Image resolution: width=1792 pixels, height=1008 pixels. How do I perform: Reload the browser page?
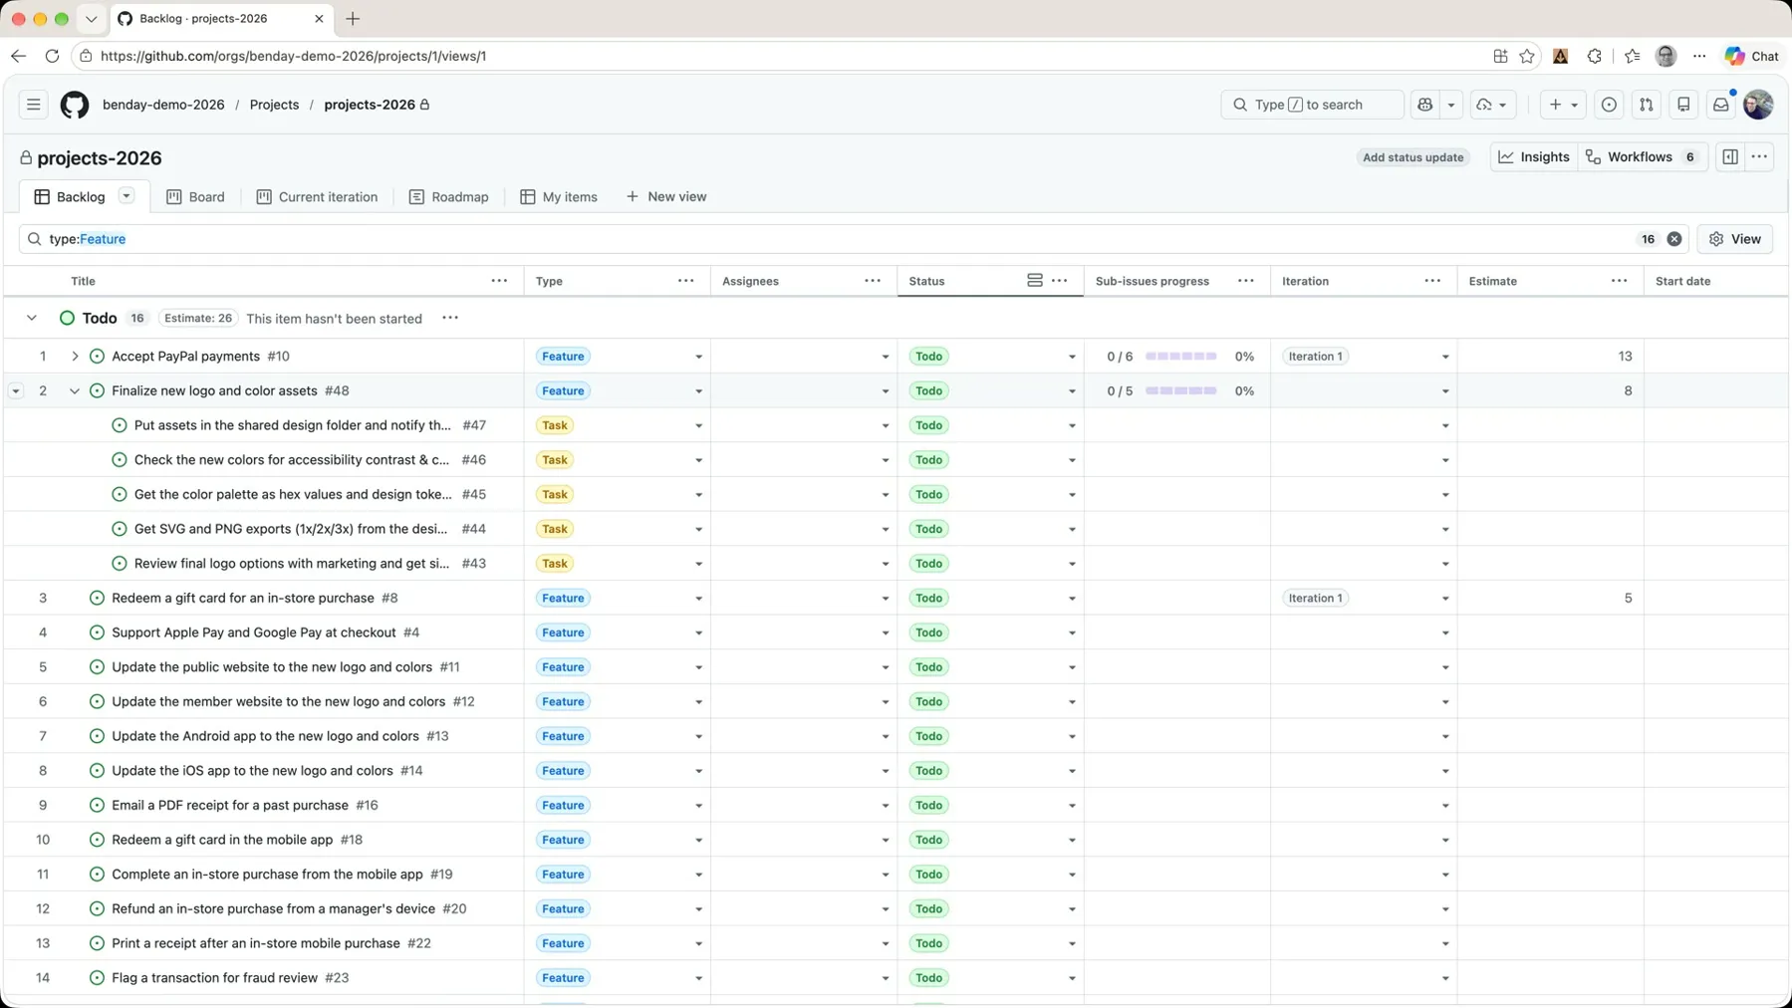(x=52, y=56)
